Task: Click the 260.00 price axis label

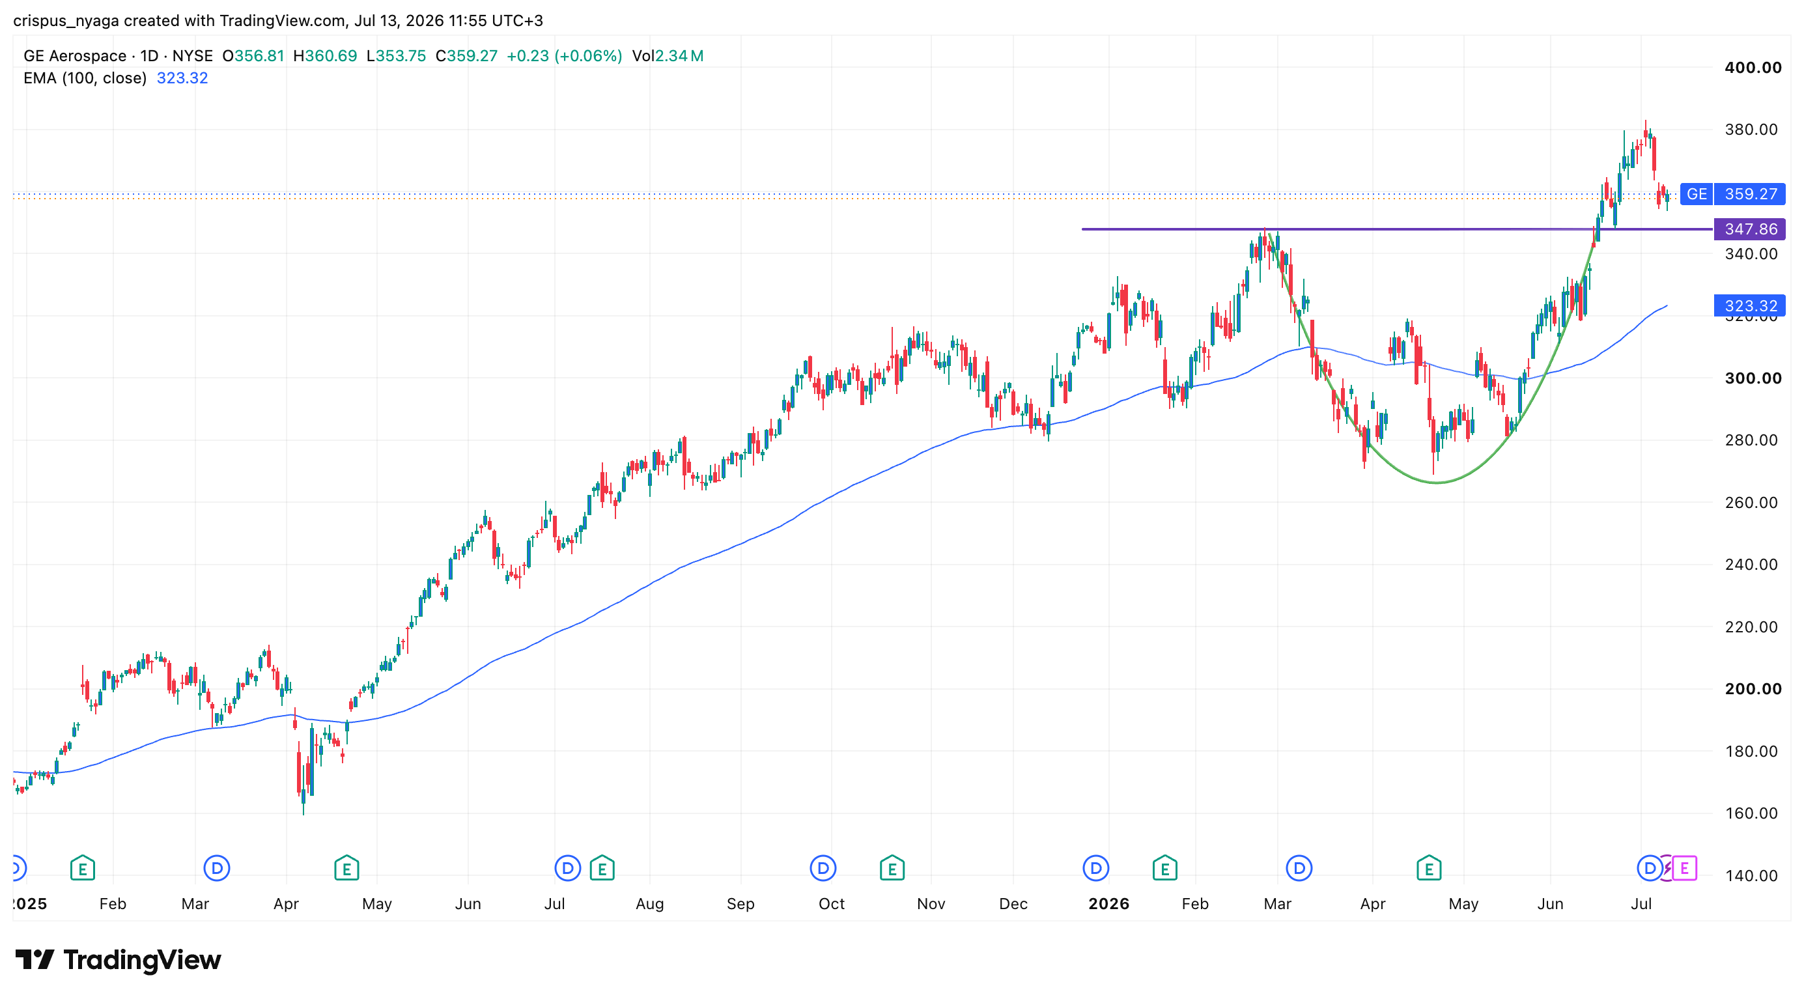Action: (1751, 503)
